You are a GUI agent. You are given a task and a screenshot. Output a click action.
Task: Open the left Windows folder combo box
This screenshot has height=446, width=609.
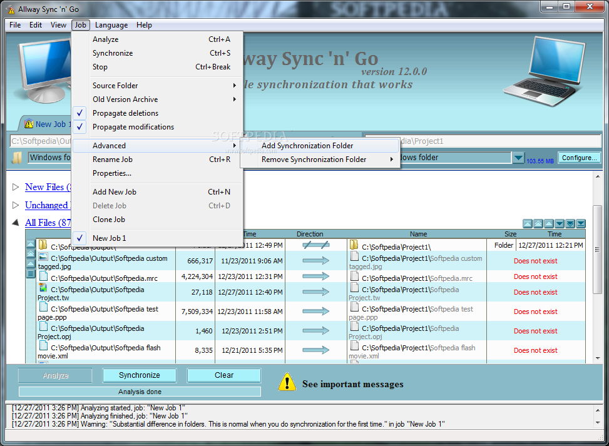coord(50,158)
